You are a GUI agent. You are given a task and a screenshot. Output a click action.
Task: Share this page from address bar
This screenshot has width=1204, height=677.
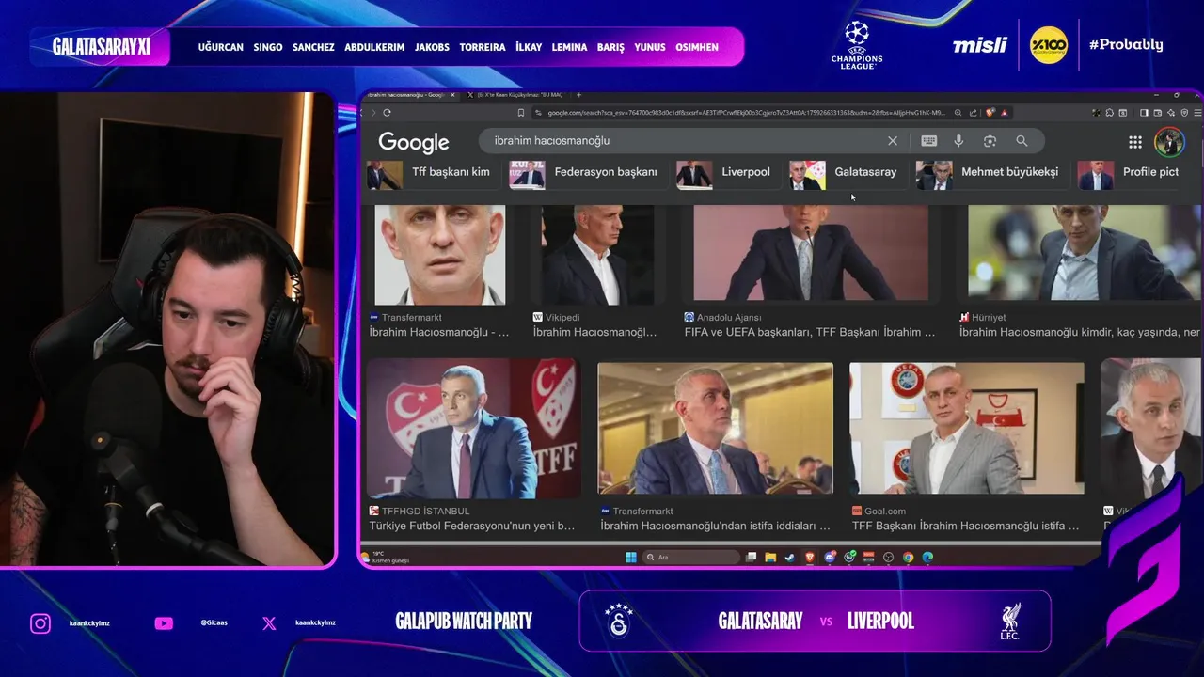point(974,112)
